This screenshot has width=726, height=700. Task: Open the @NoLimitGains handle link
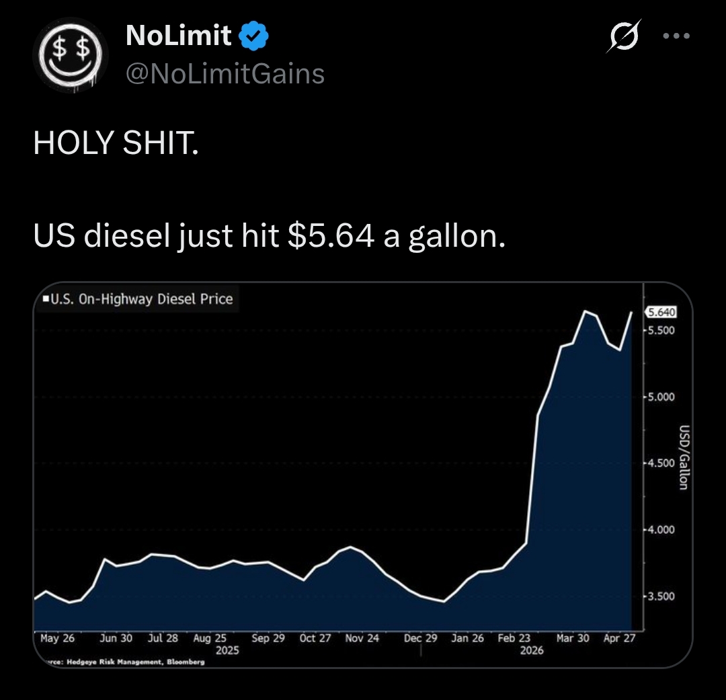225,74
